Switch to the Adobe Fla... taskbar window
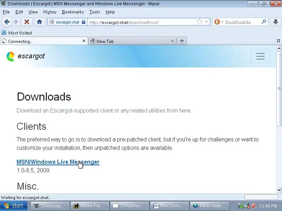Viewport: 282px width, 211px height. pos(90,206)
